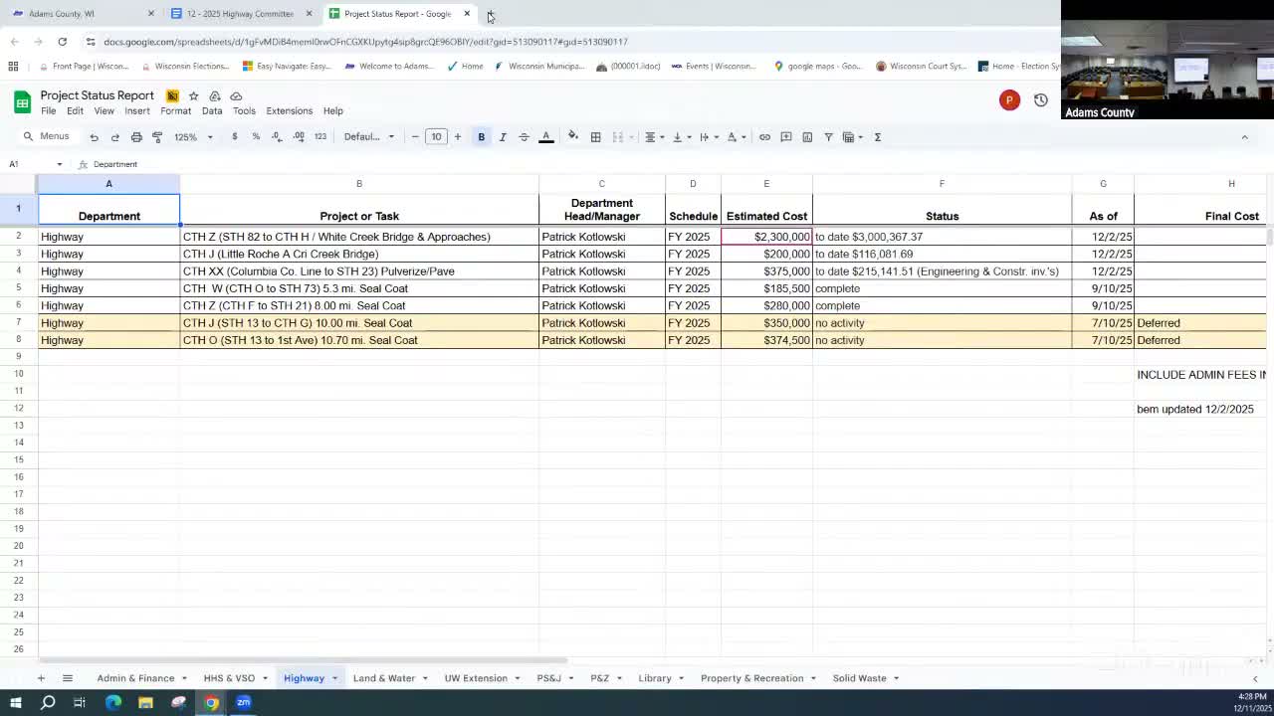Decrease decimal places
The width and height of the screenshot is (1274, 716).
[277, 137]
